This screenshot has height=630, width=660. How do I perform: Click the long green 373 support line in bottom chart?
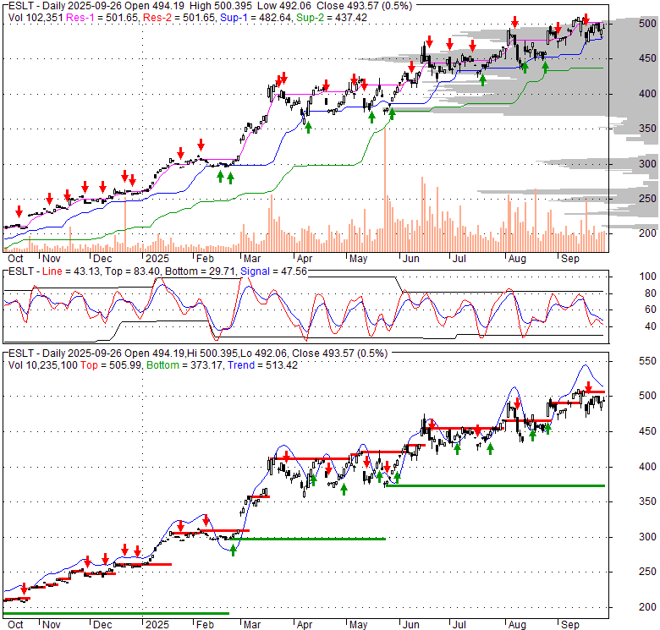click(x=495, y=485)
